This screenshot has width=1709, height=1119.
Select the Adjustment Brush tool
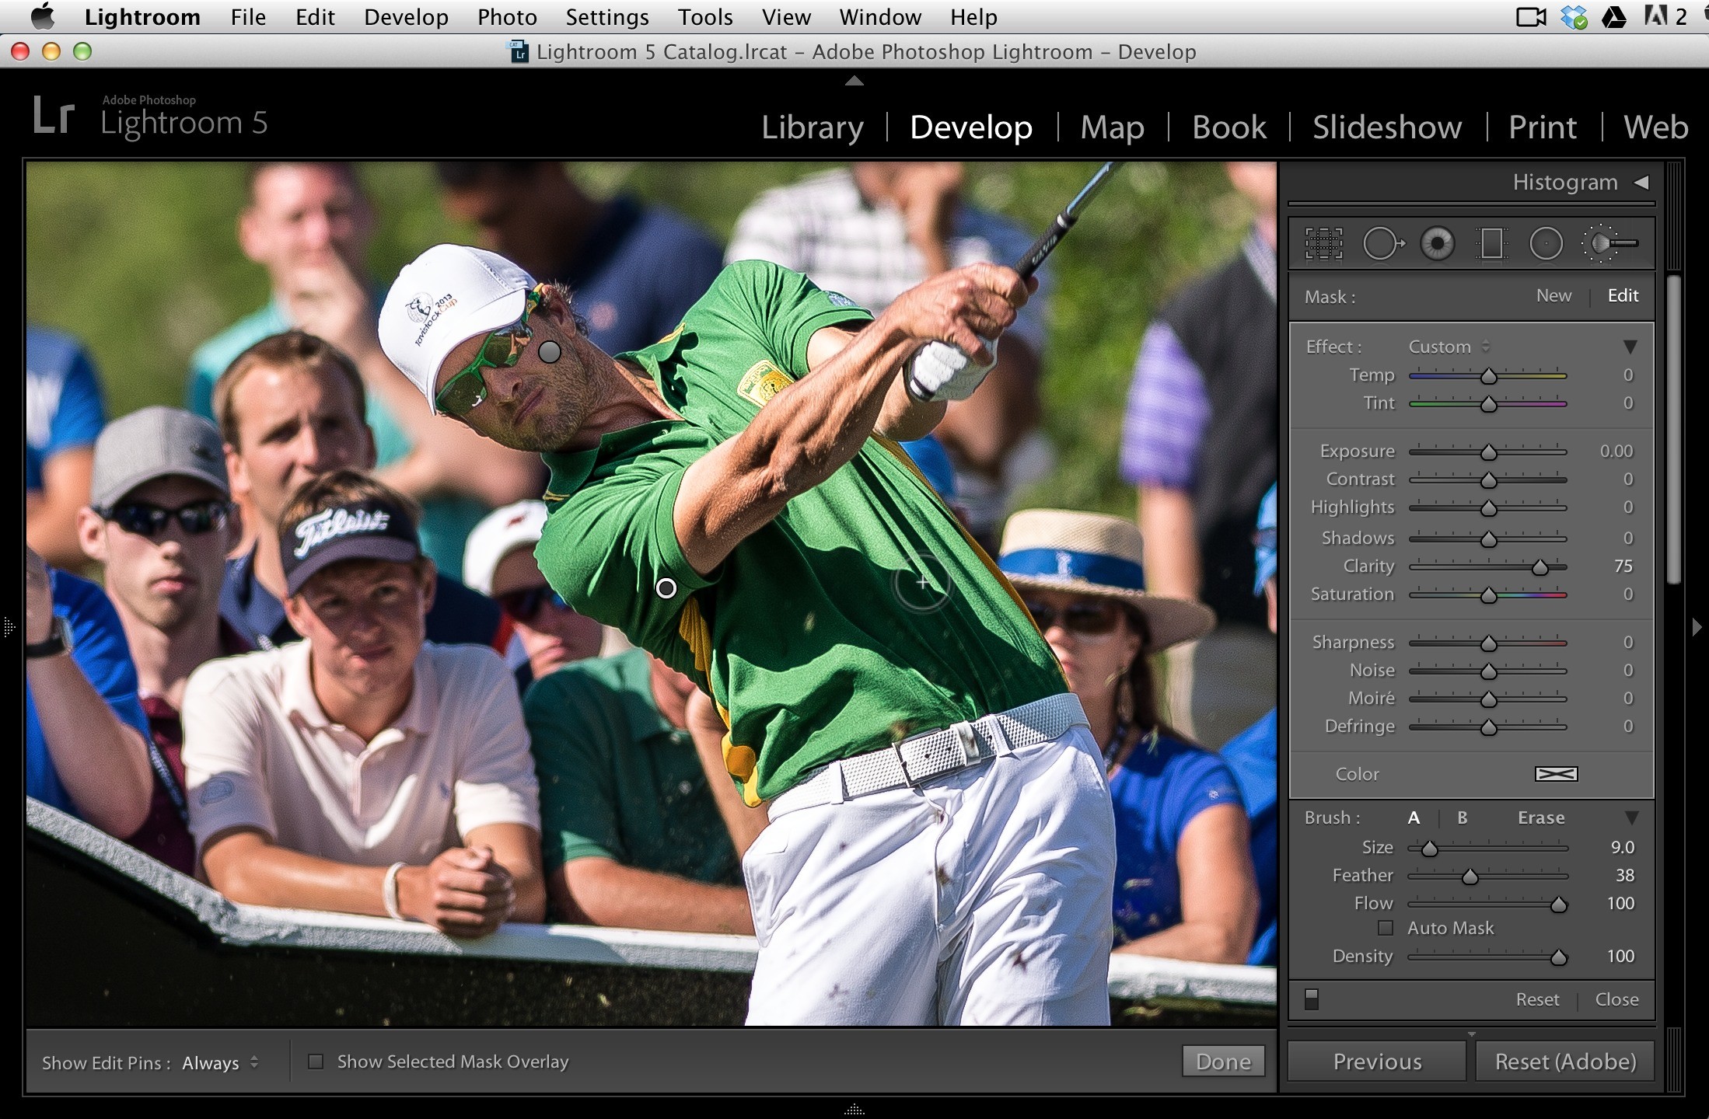point(1609,244)
